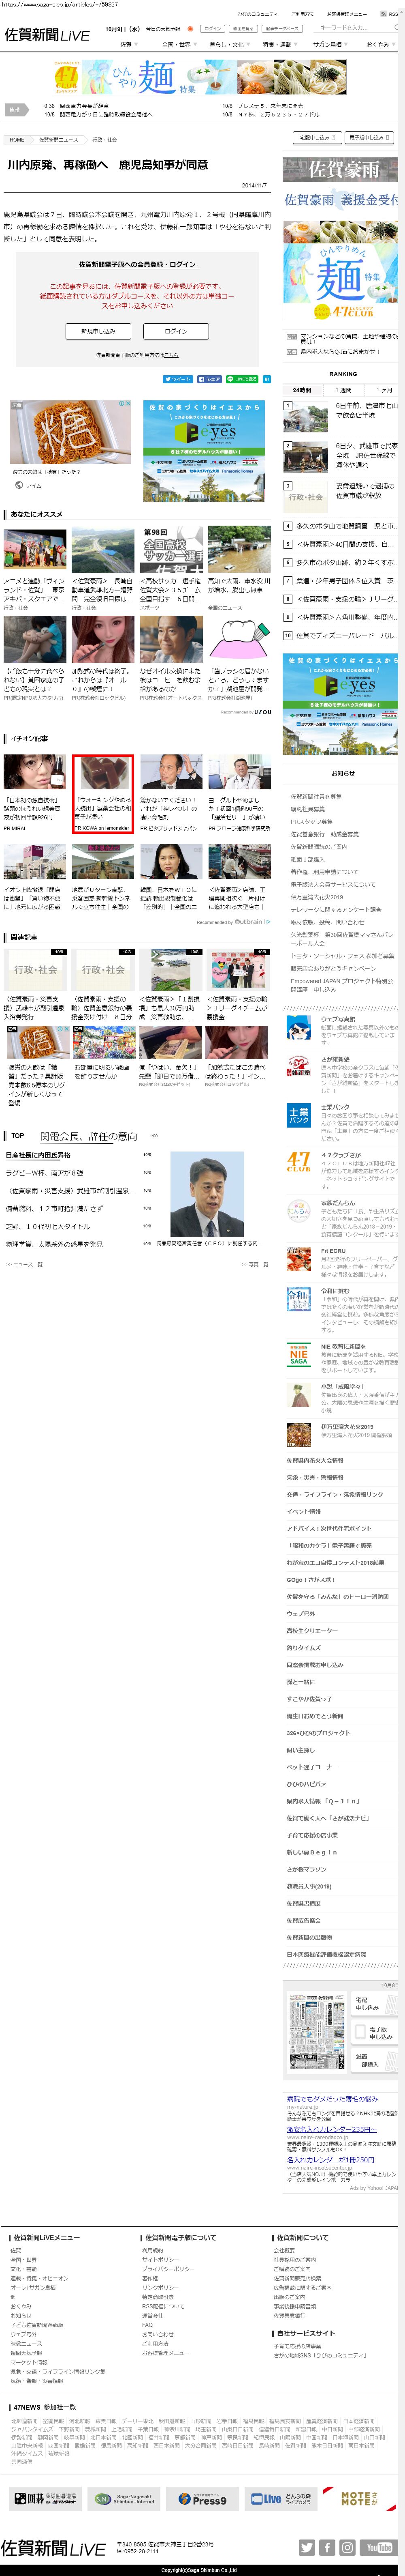The width and height of the screenshot is (405, 2576).
Task: Share article with the Facebook シェア button
Action: [x=209, y=379]
